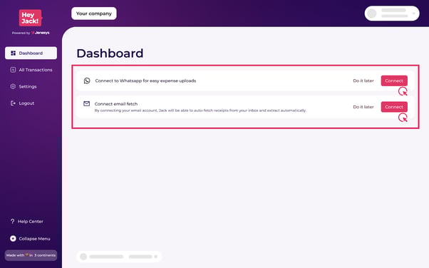Image resolution: width=429 pixels, height=268 pixels.
Task: Click the user avatar in top right
Action: 372,14
